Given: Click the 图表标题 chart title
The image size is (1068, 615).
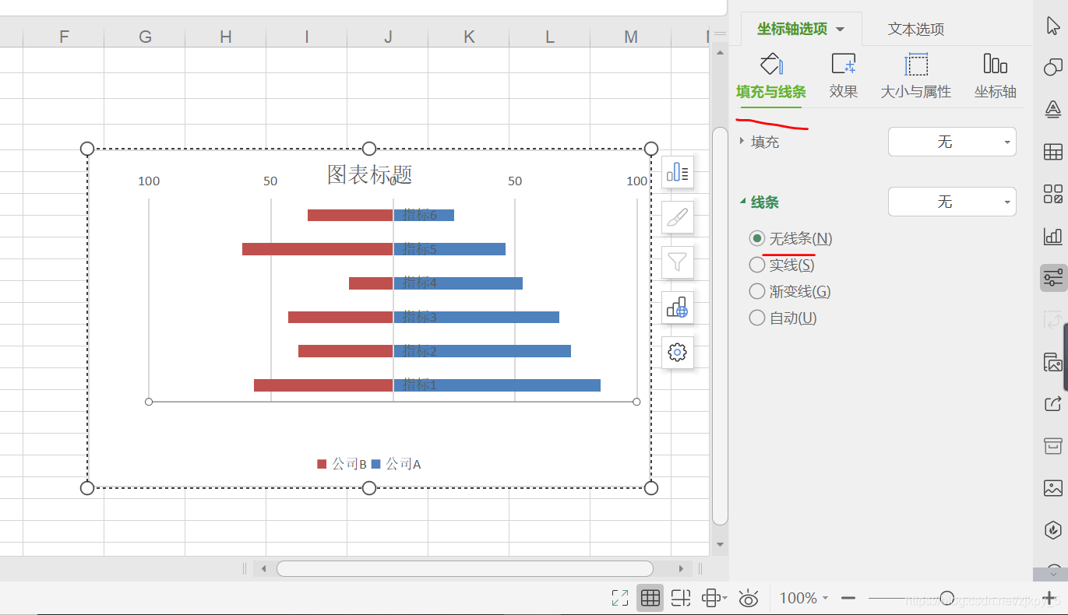Looking at the screenshot, I should coord(369,174).
